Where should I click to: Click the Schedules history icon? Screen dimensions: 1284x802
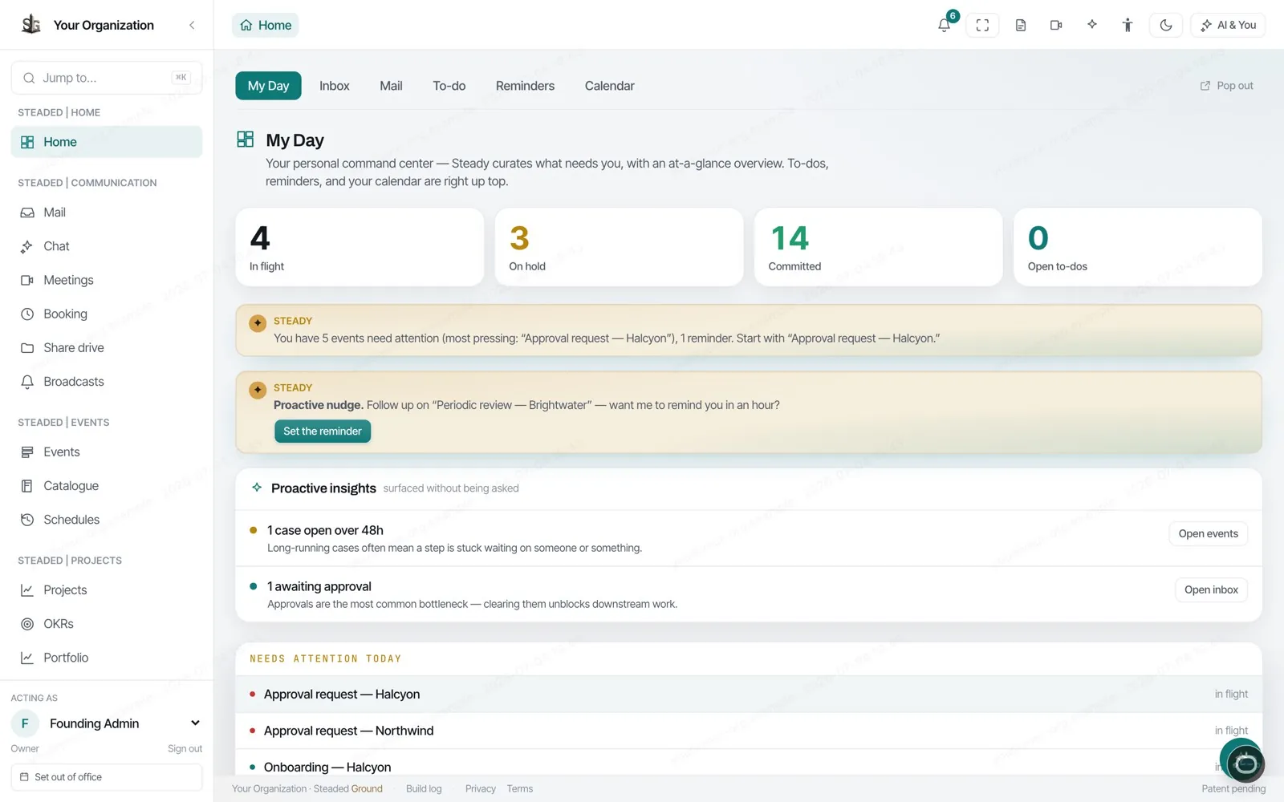click(x=27, y=520)
